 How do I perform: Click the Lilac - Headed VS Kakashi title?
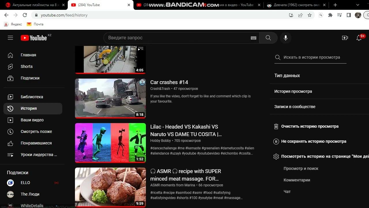tap(186, 131)
